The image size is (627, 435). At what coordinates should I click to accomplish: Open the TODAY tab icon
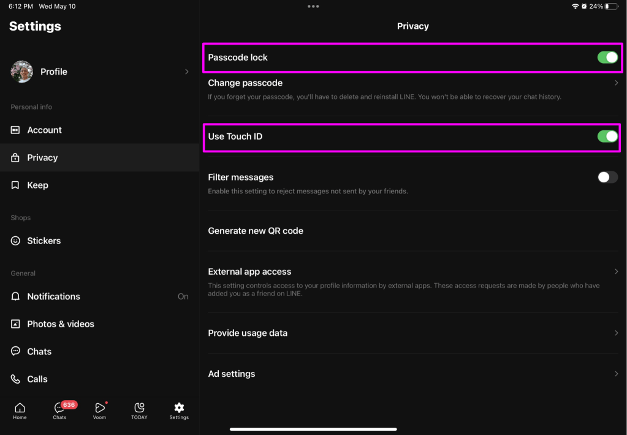tap(139, 408)
